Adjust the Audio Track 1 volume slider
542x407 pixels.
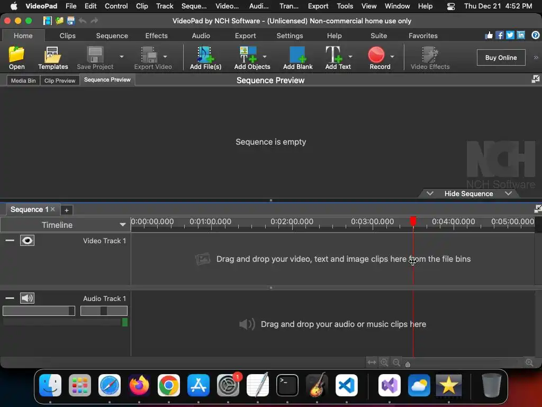click(x=39, y=311)
